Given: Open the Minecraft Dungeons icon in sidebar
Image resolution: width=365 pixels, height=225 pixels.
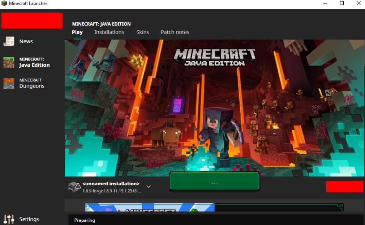Looking at the screenshot, I should [9, 83].
